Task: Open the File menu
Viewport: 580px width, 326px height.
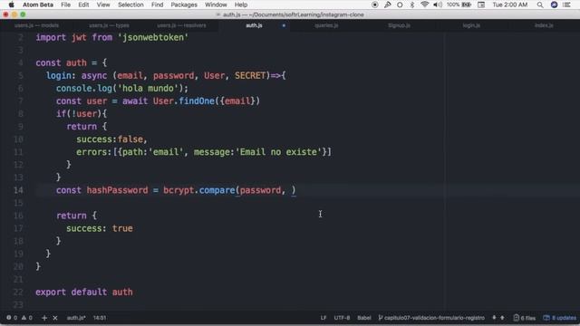Action: tap(65, 5)
